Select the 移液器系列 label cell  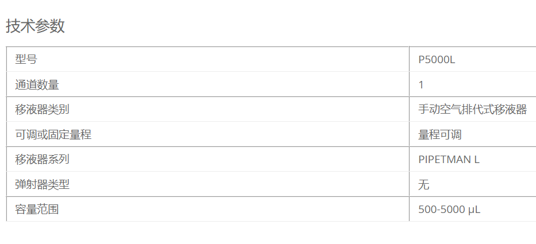208,159
